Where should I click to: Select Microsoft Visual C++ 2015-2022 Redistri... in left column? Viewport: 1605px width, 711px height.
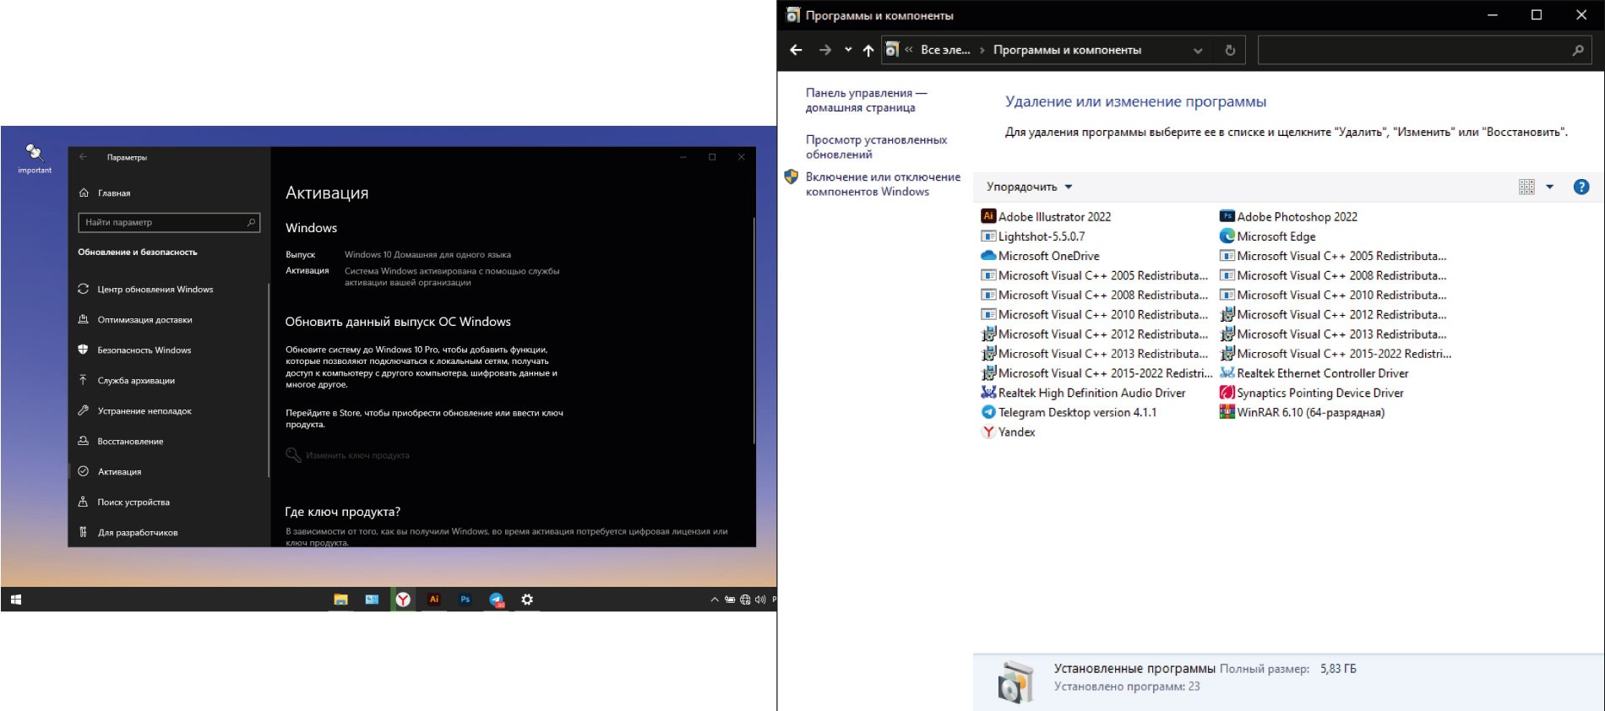pyautogui.click(x=1096, y=373)
